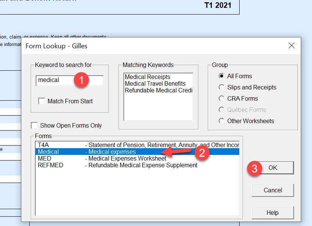This screenshot has width=312, height=226.
Task: Select REFMED Refundable Medical Expense Supplement
Action: (137, 165)
